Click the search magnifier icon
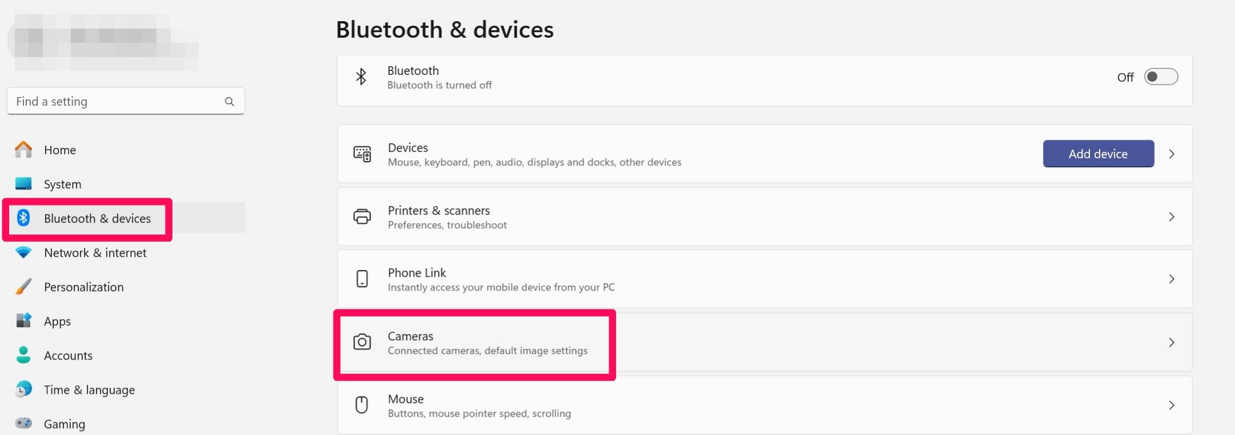This screenshot has height=435, width=1235. click(x=230, y=102)
